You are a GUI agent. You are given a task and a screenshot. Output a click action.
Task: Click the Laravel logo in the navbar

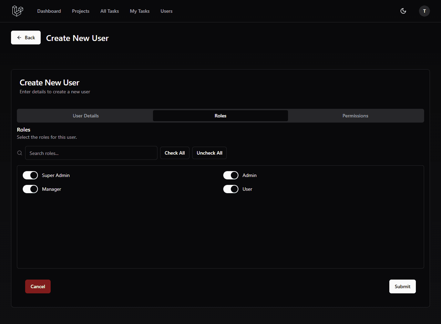pyautogui.click(x=17, y=11)
